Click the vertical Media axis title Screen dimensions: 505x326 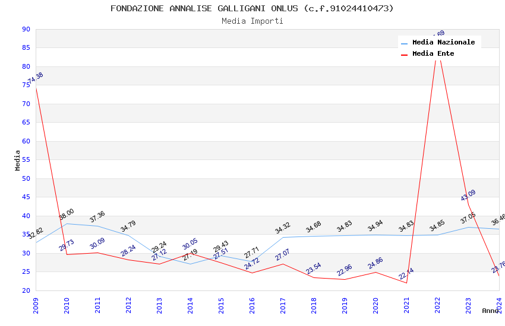click(x=17, y=160)
